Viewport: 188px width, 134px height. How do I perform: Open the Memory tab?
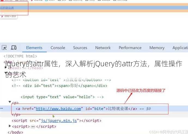(157, 48)
